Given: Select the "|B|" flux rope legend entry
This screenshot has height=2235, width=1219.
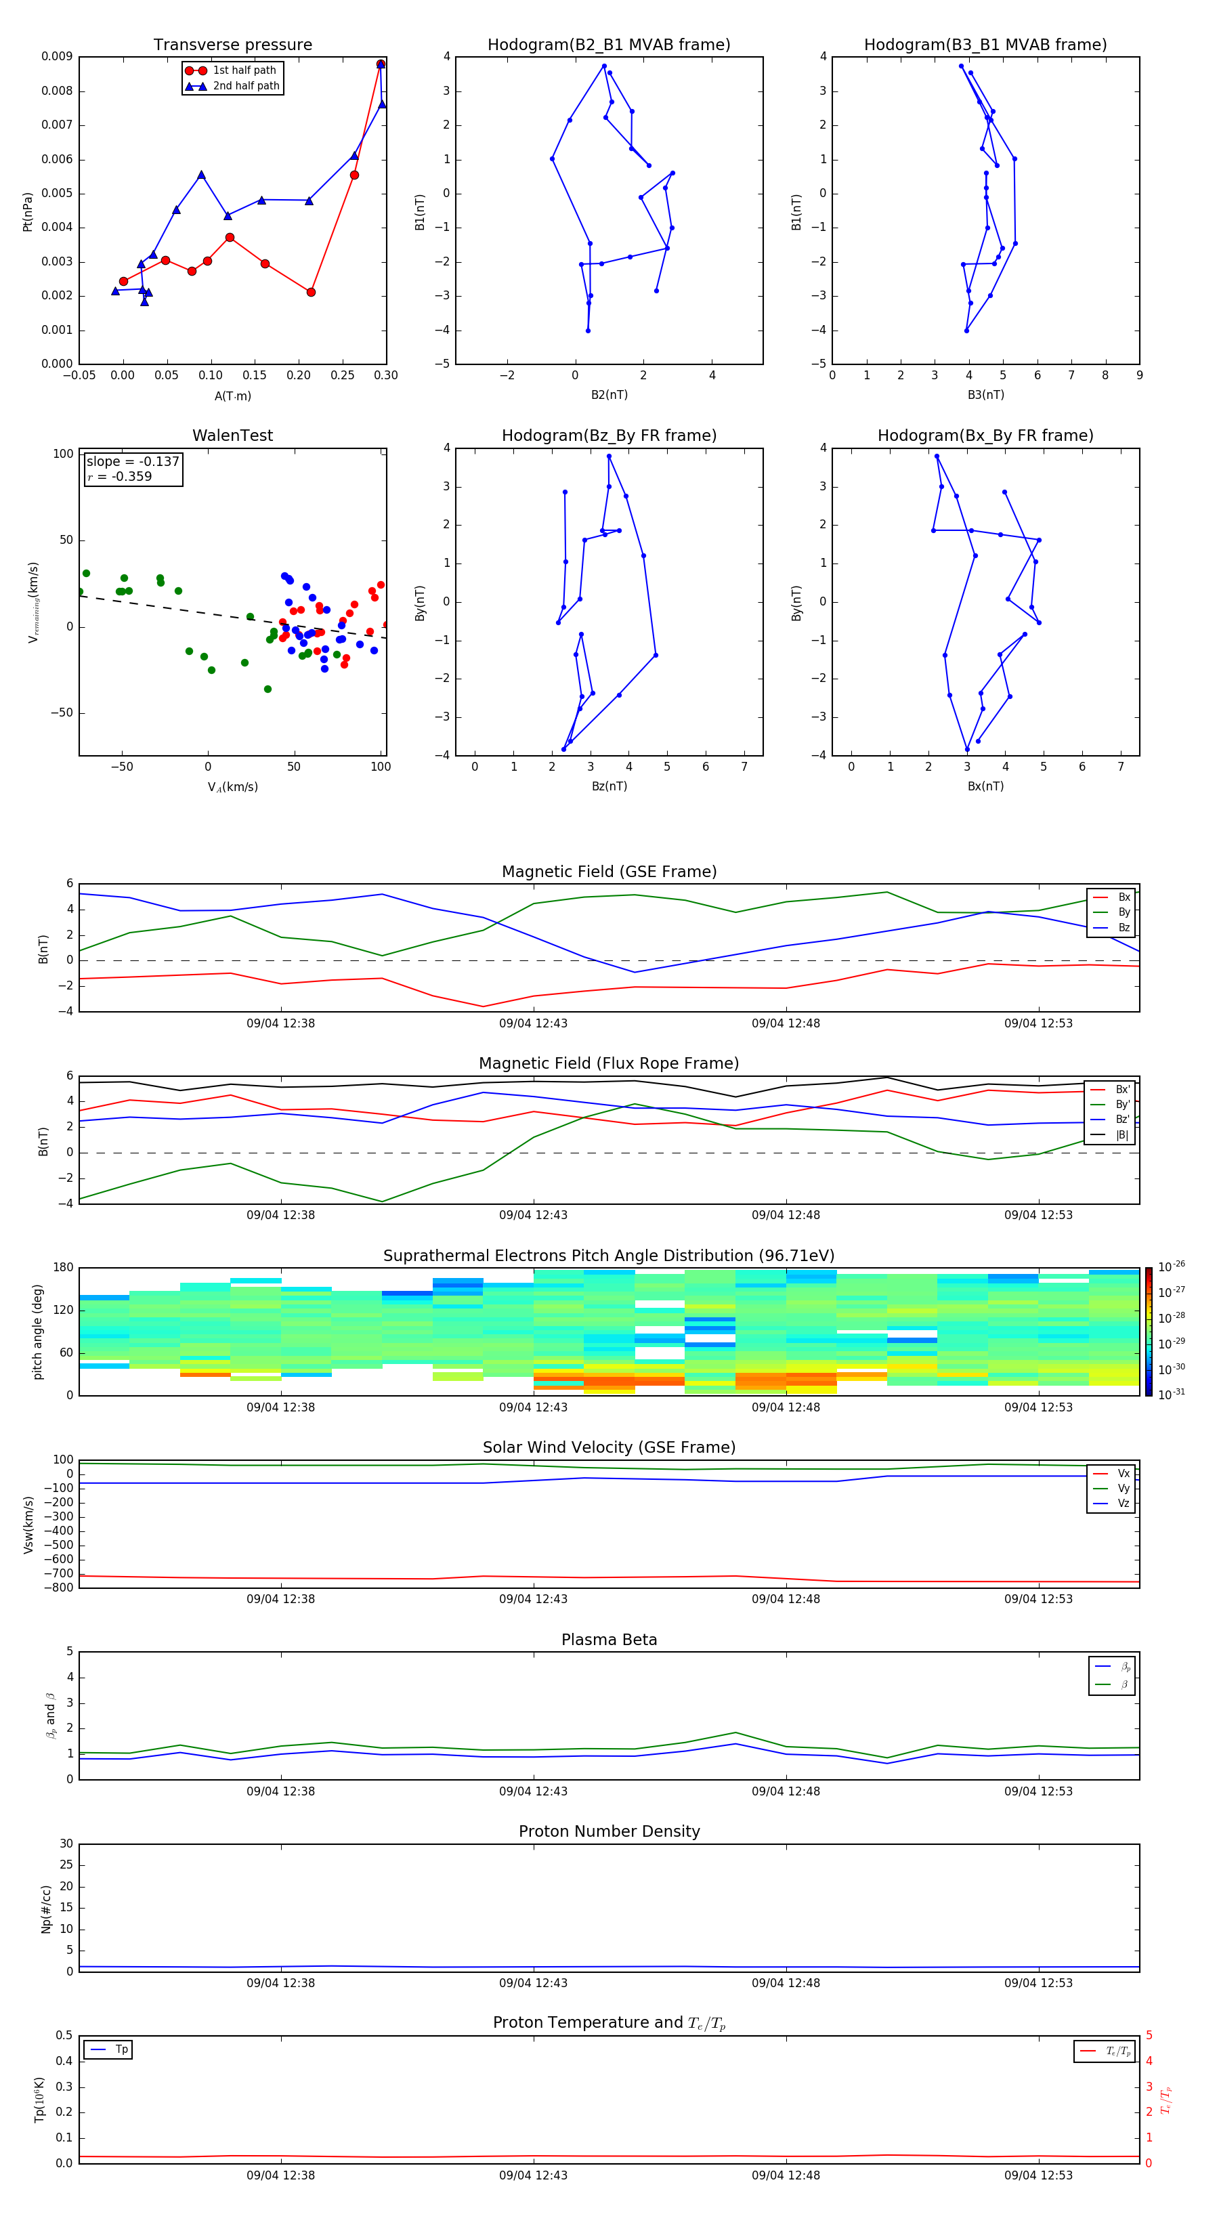Looking at the screenshot, I should click(1111, 1135).
